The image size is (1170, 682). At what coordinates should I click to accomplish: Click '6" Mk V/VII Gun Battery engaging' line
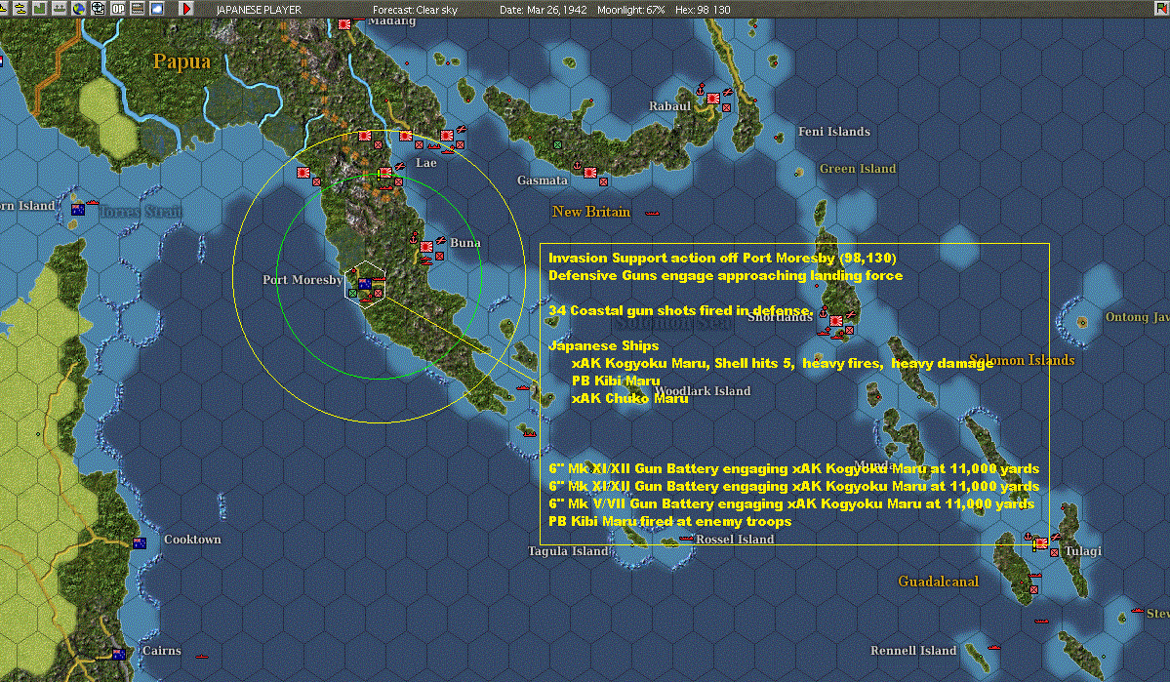point(791,503)
